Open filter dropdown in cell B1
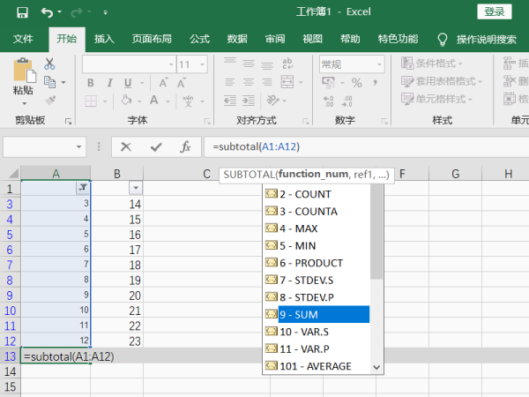The height and width of the screenshot is (397, 529). (x=135, y=188)
